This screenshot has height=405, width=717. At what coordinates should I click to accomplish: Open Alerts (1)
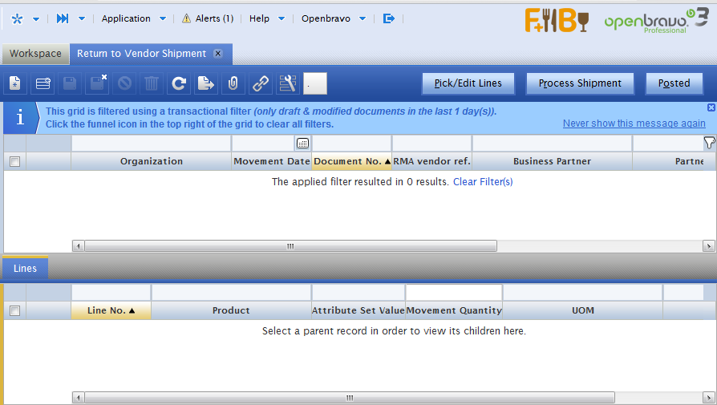[214, 18]
